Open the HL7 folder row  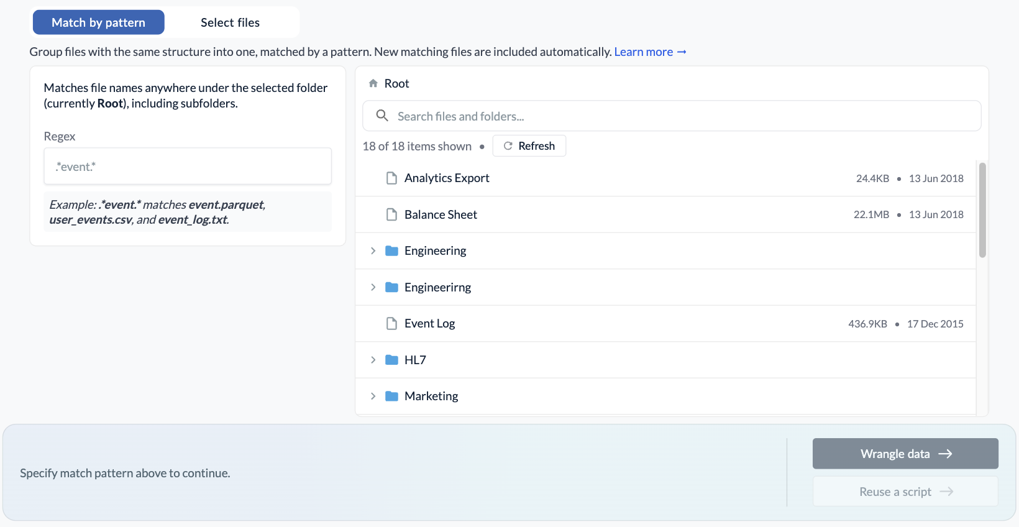665,360
